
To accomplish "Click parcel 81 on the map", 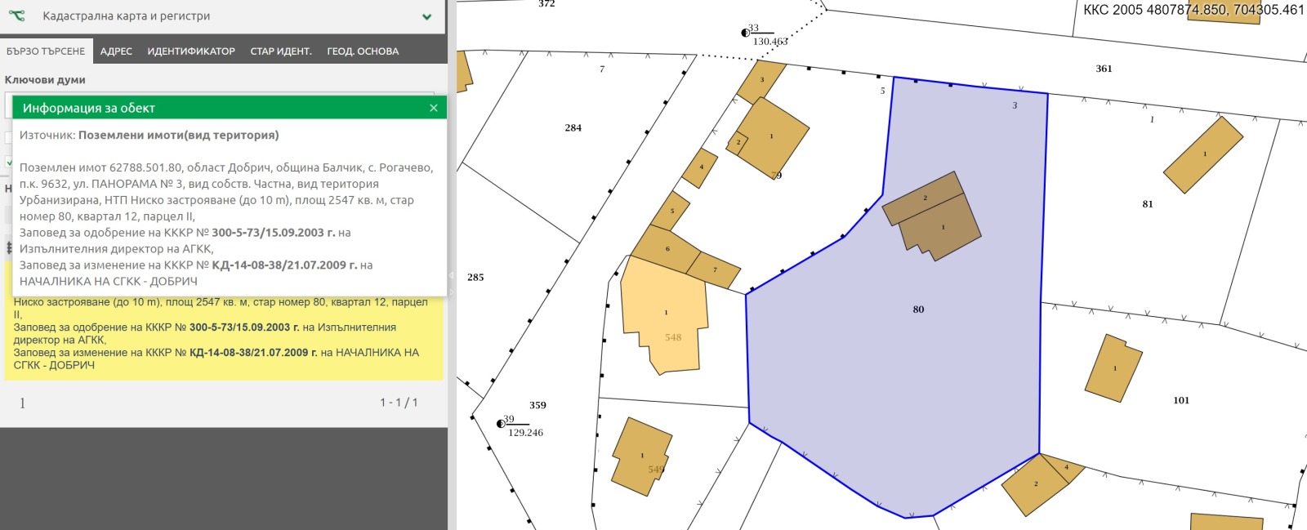I will click(x=1147, y=204).
